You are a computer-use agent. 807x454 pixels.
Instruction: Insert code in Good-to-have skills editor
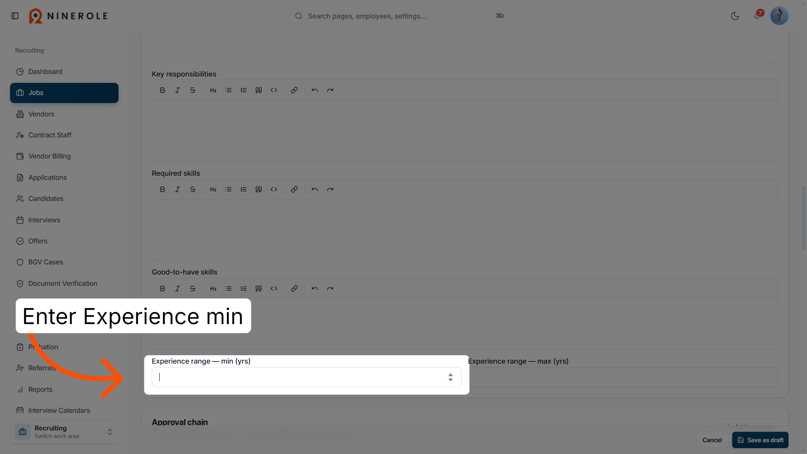point(274,289)
